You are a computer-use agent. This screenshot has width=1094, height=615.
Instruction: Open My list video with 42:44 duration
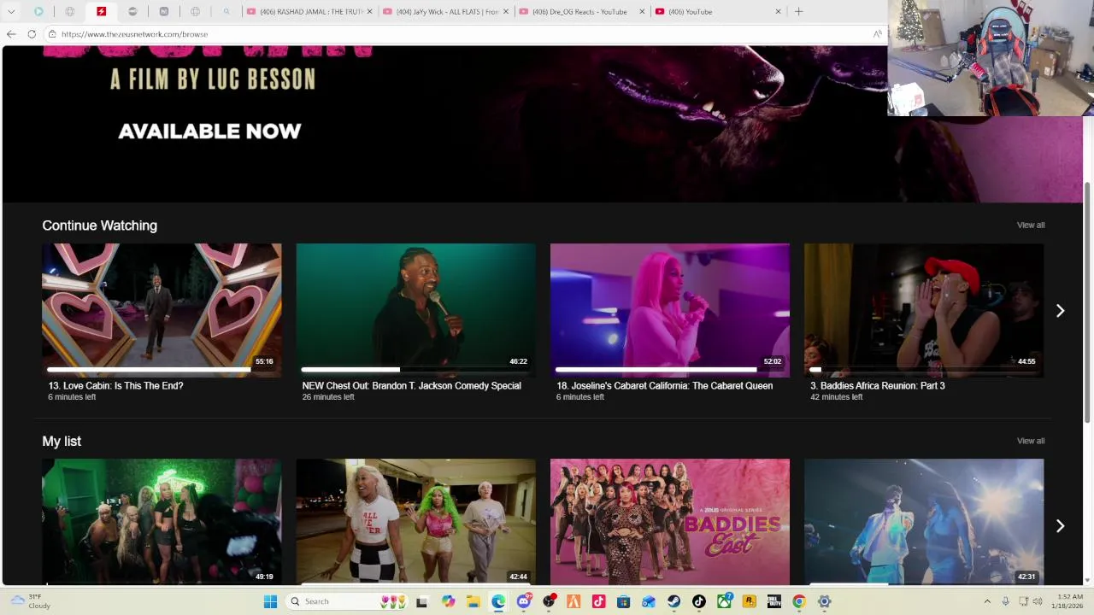click(x=415, y=522)
